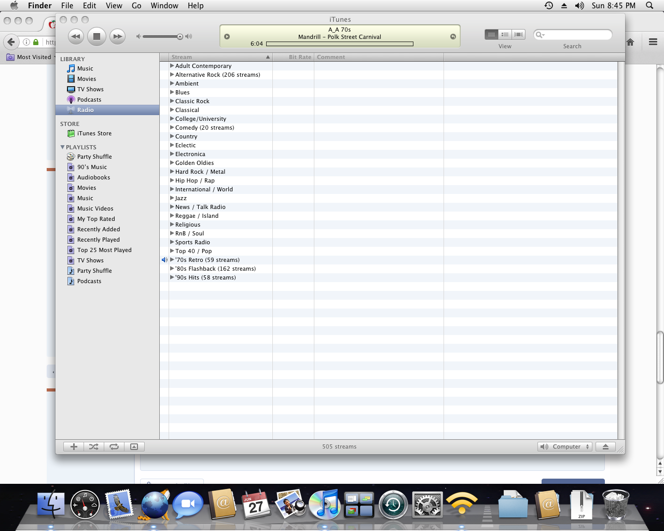The height and width of the screenshot is (531, 664).
Task: Adjust the iTunes volume slider
Action: click(x=164, y=36)
